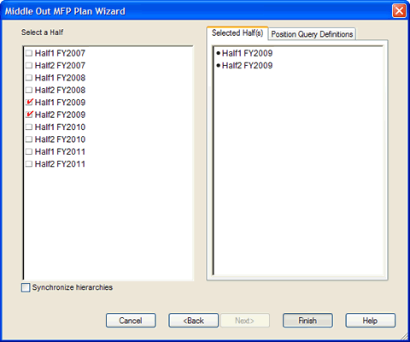The image size is (410, 342).
Task: Check the Half2 FY2007 checkbox
Action: 29,65
